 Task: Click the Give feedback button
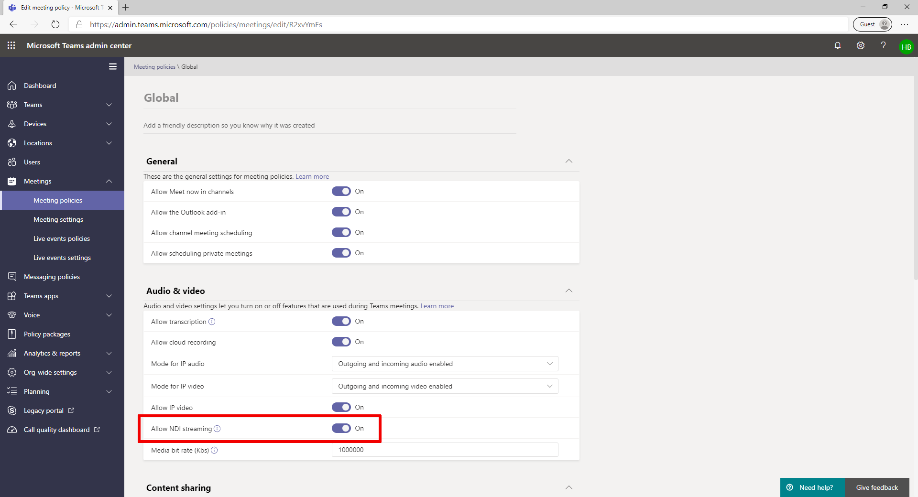coord(877,487)
